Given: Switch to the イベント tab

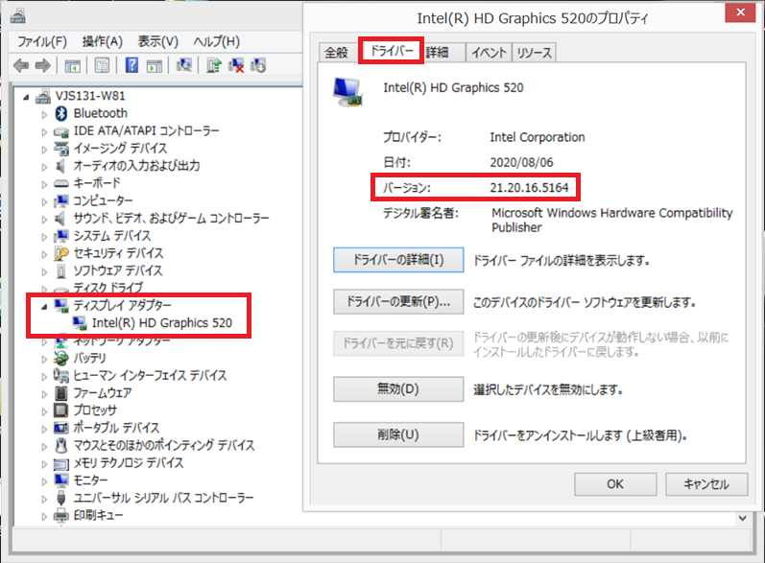Looking at the screenshot, I should [489, 52].
